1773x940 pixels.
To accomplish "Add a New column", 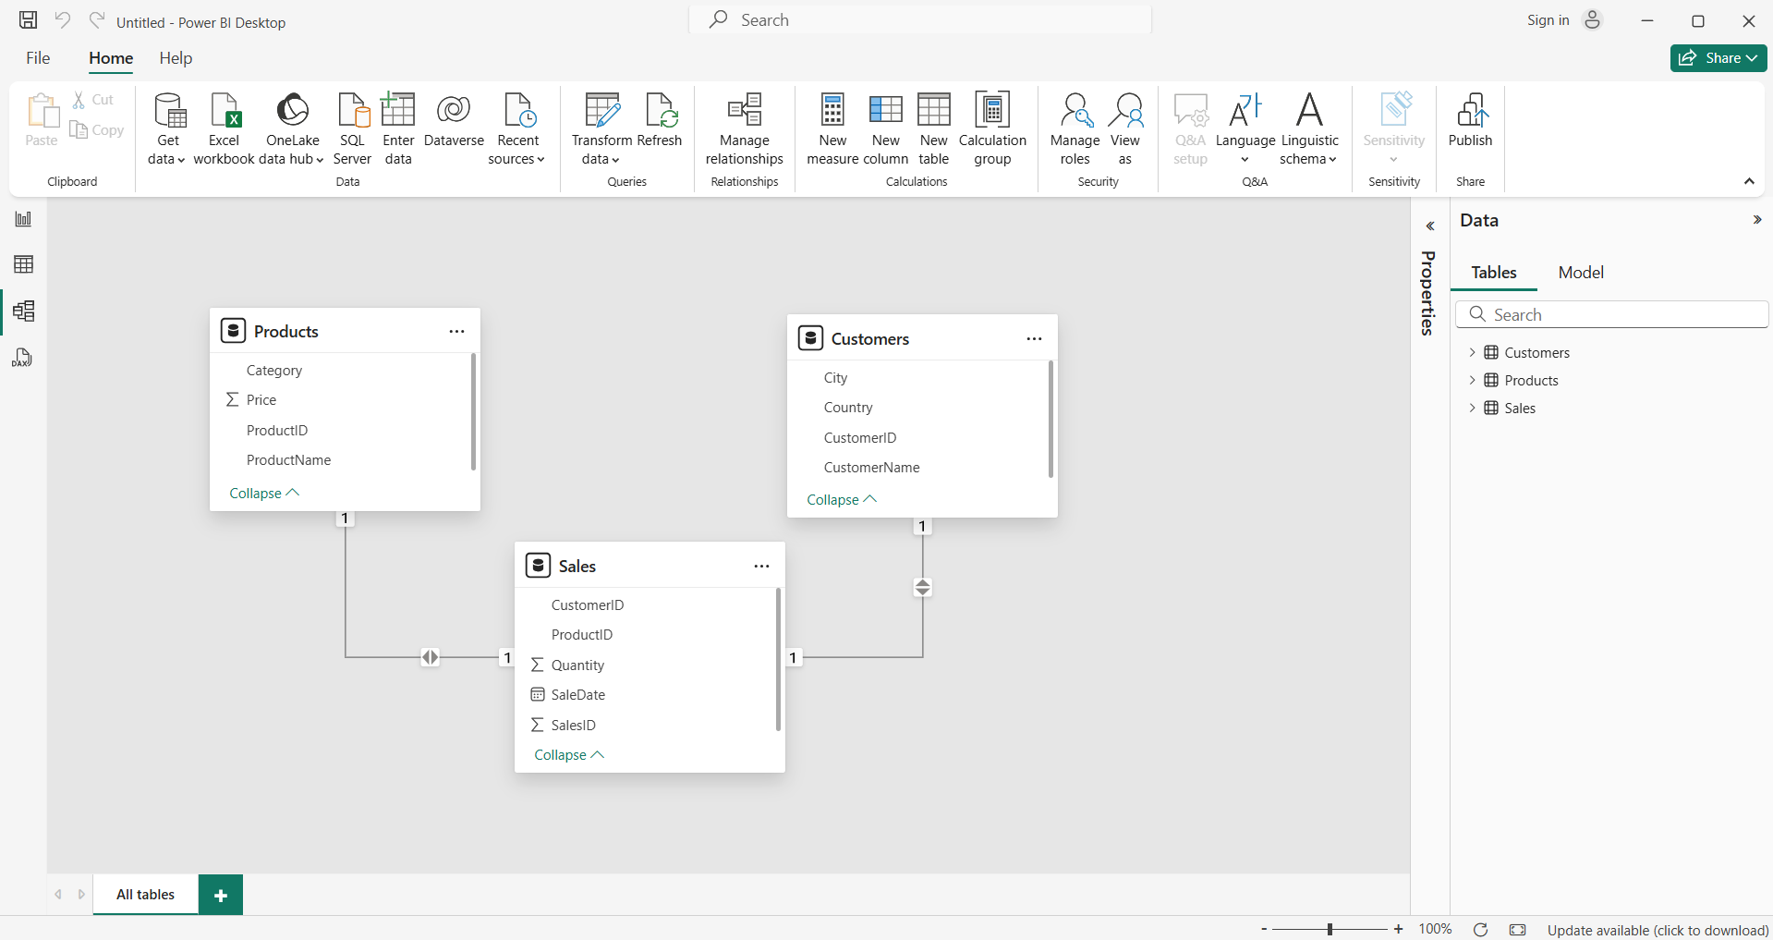I will [885, 128].
